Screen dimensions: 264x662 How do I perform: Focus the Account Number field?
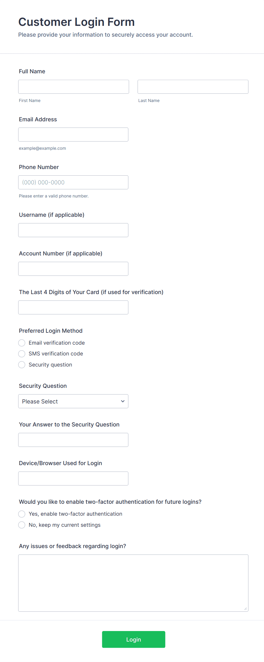click(x=73, y=269)
